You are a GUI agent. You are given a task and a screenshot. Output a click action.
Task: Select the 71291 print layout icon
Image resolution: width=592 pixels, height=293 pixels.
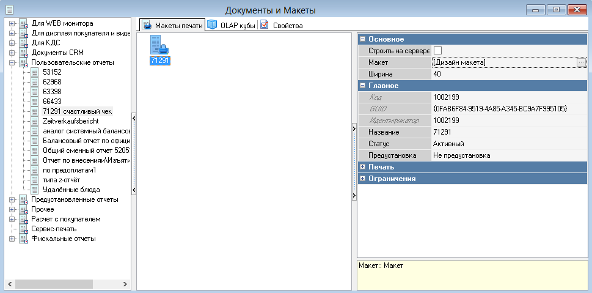coord(159,46)
